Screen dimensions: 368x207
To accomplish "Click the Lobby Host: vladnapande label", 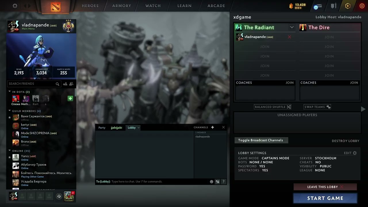I will point(338,17).
